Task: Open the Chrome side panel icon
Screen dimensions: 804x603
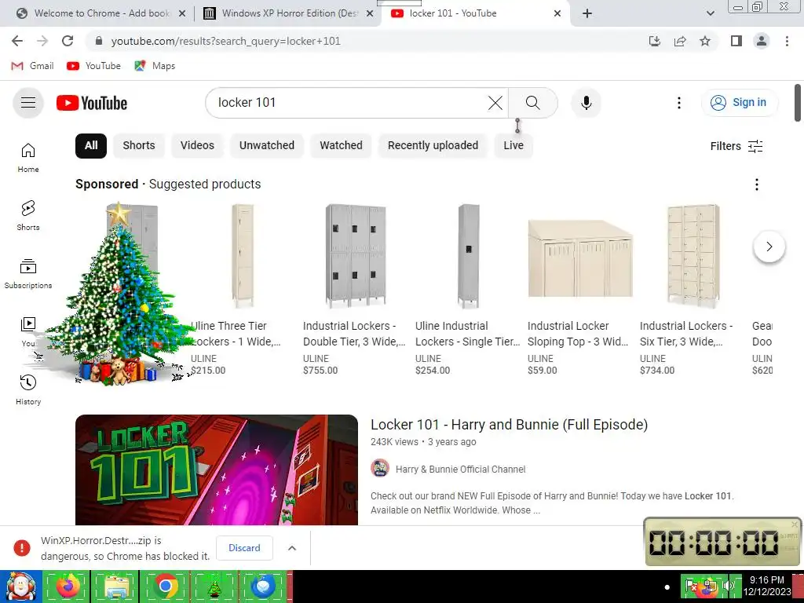Action: click(736, 41)
